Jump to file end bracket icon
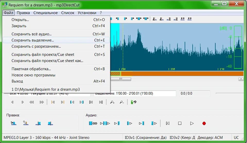Image resolution: width=247 pixels, height=143 pixels. pyautogui.click(x=101, y=102)
